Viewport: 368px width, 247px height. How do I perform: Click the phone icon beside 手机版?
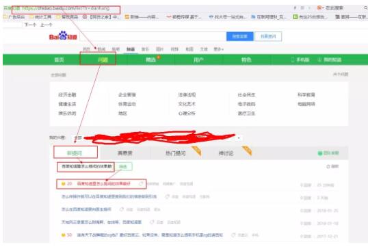[x=293, y=60]
